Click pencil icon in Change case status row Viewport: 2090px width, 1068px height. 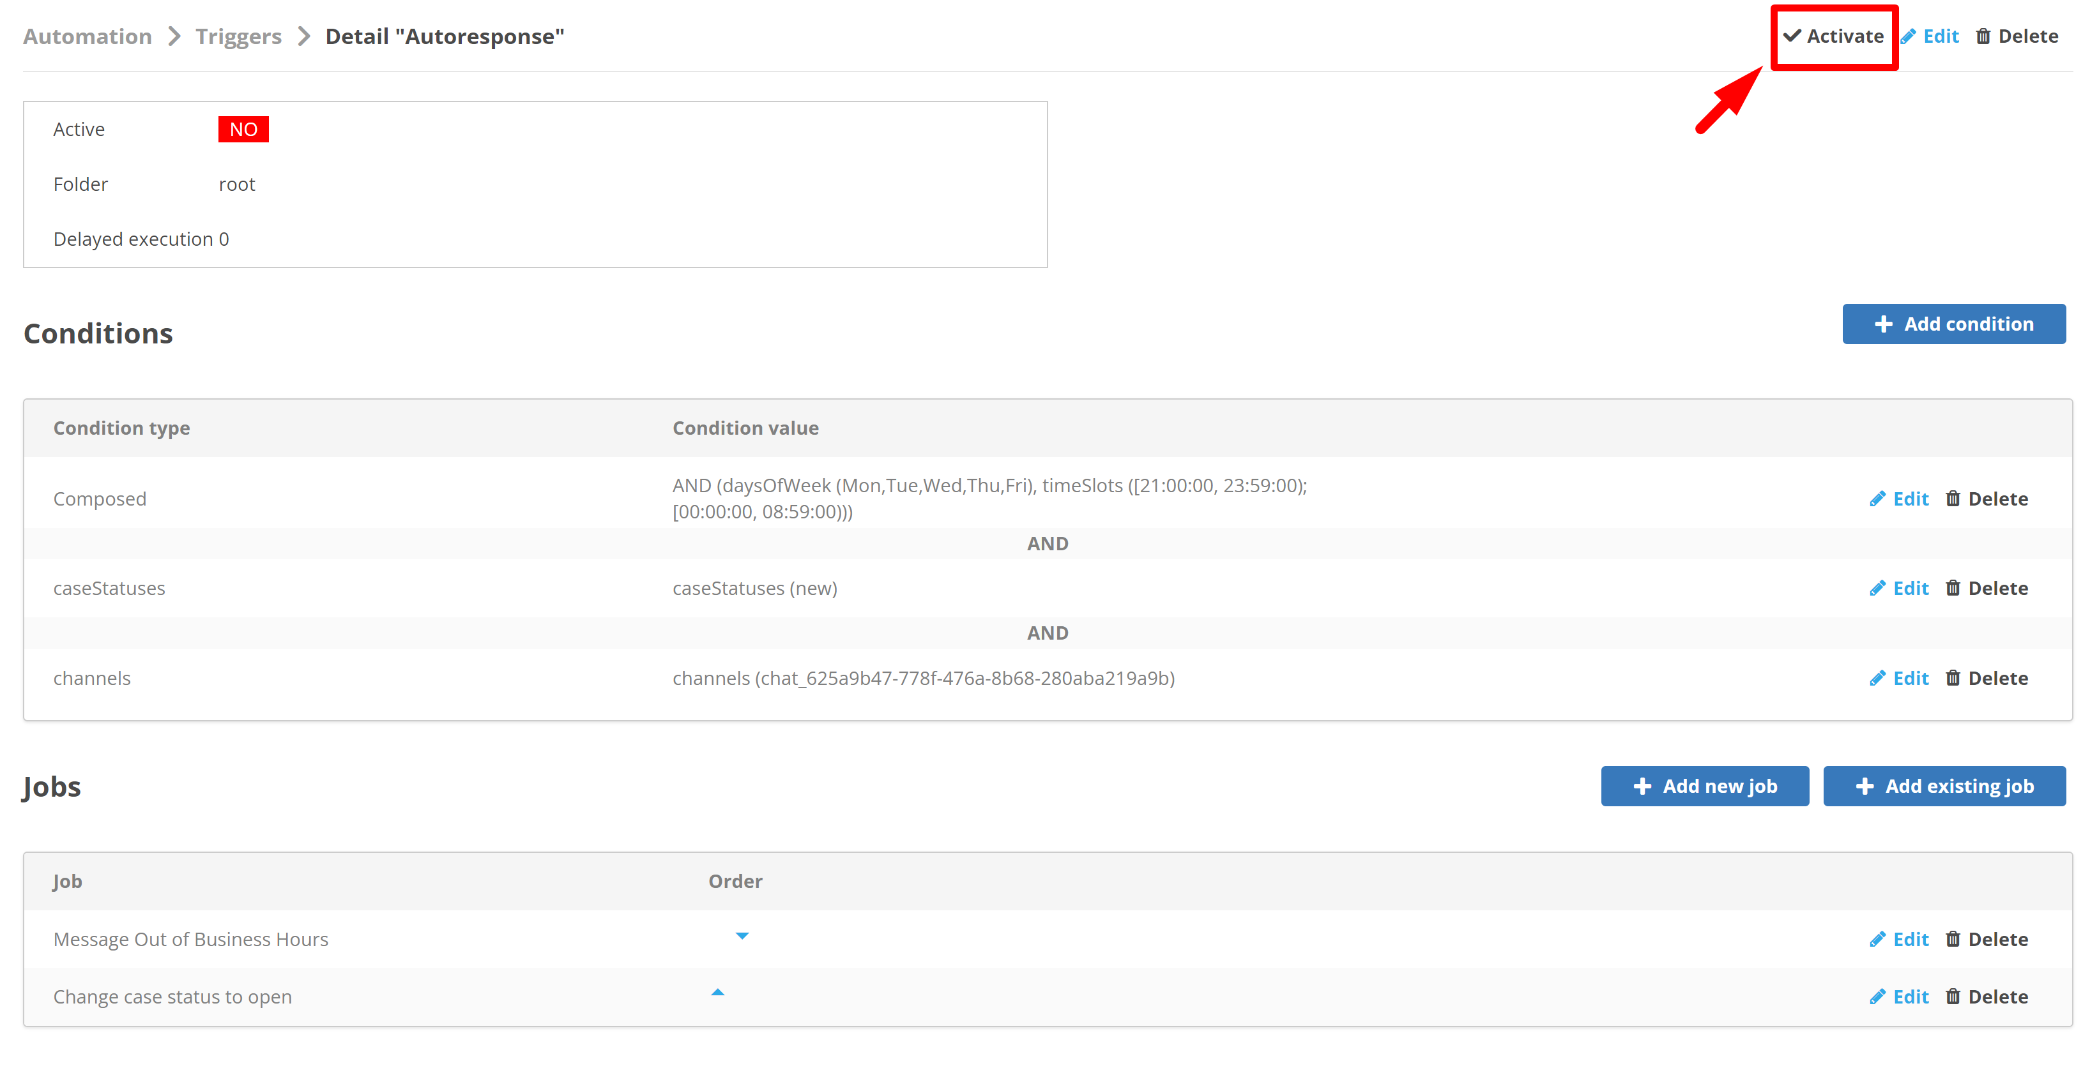(1877, 997)
